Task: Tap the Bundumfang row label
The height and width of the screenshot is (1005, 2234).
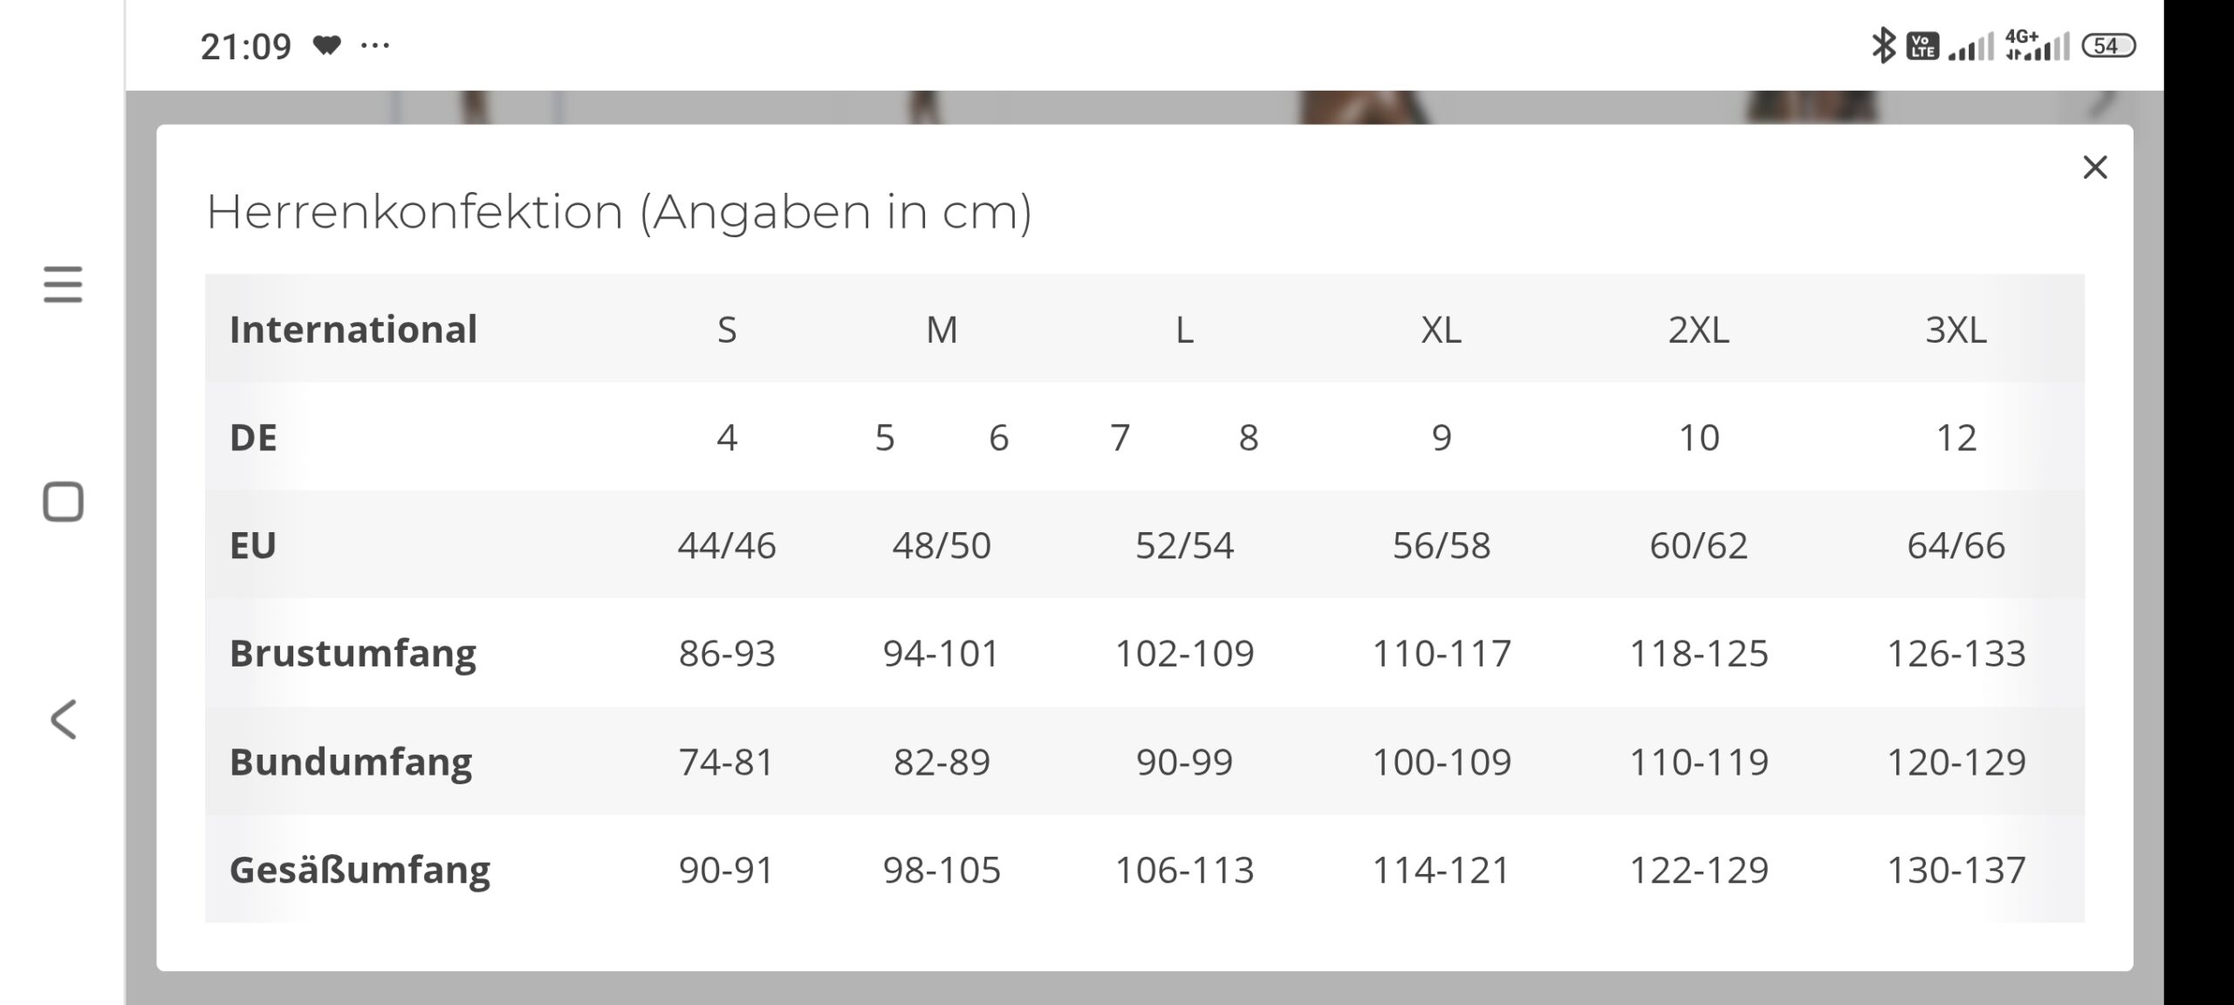Action: click(351, 762)
